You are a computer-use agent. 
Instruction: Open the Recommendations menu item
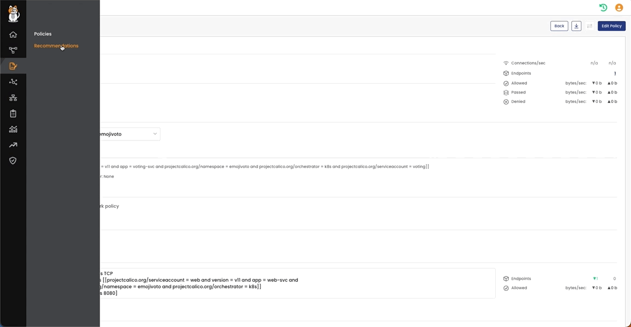coord(56,46)
